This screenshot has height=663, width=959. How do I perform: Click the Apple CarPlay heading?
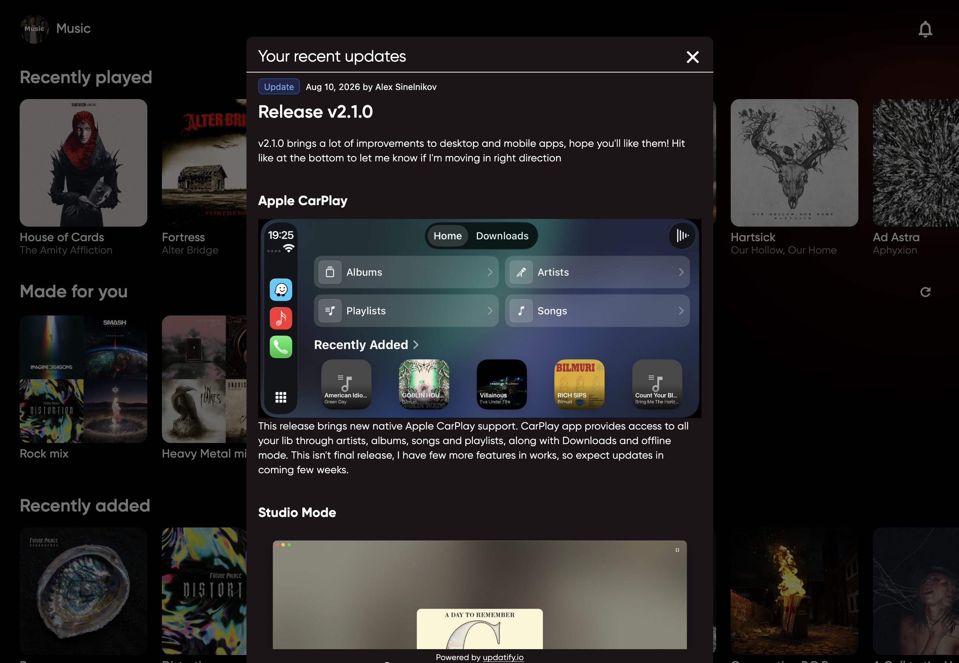tap(303, 201)
